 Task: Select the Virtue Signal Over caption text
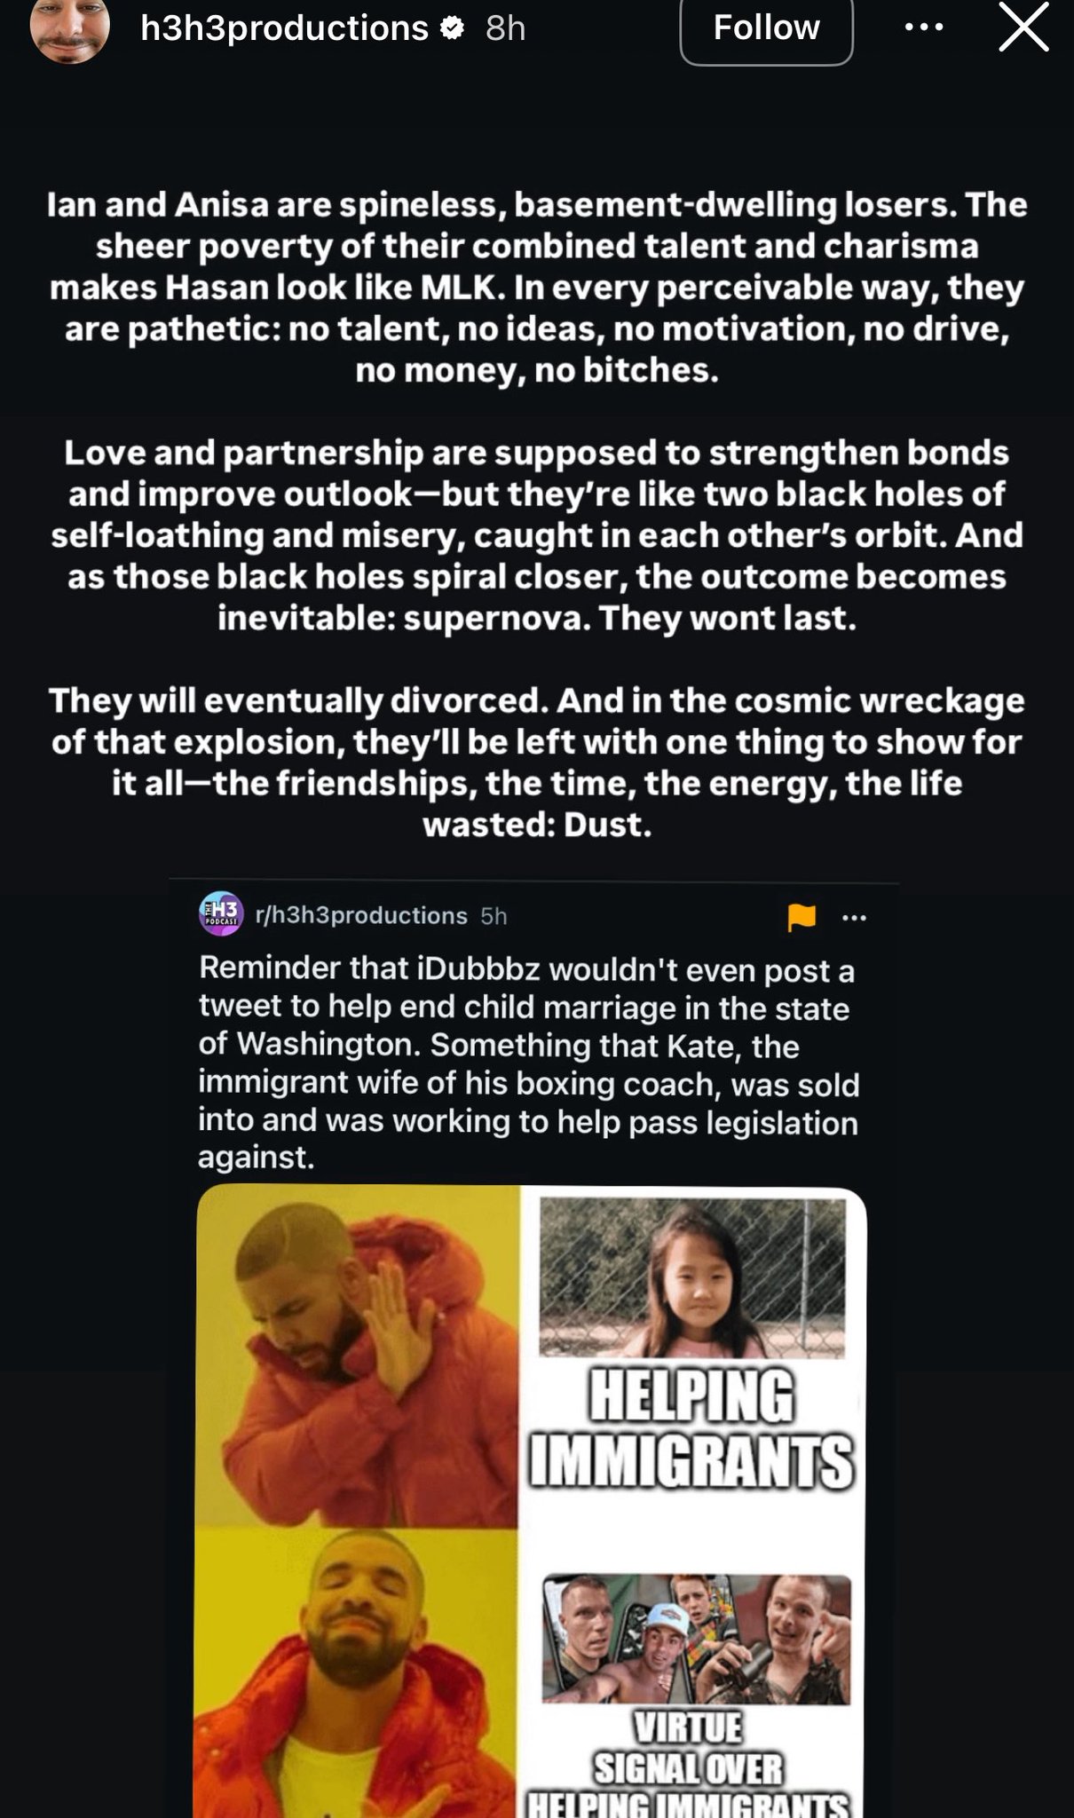point(689,1748)
